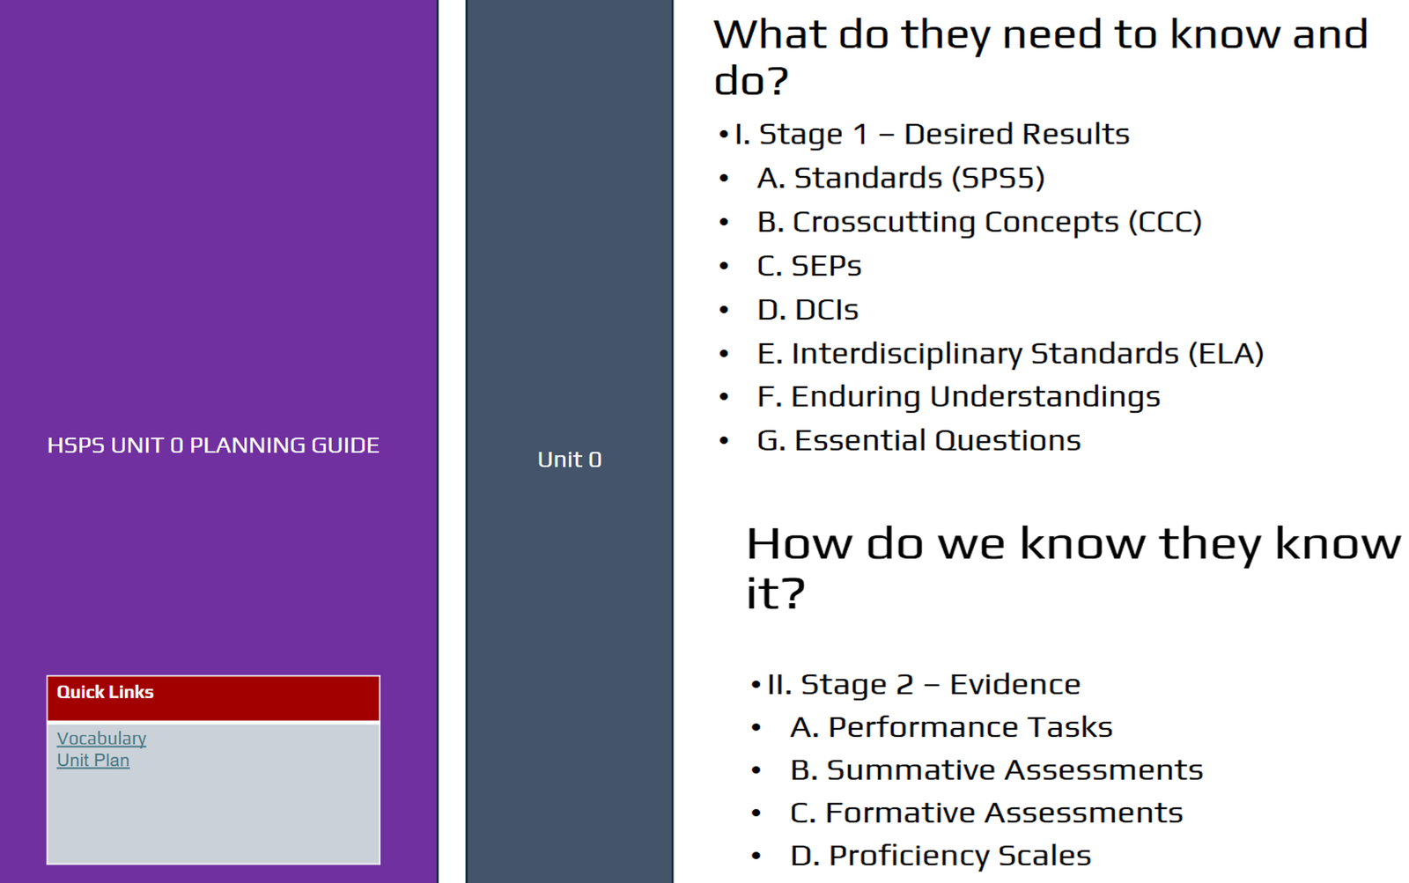Select the 'B. Crosscutting Concepts (CCC)' bullet
The width and height of the screenshot is (1409, 883).
(978, 223)
